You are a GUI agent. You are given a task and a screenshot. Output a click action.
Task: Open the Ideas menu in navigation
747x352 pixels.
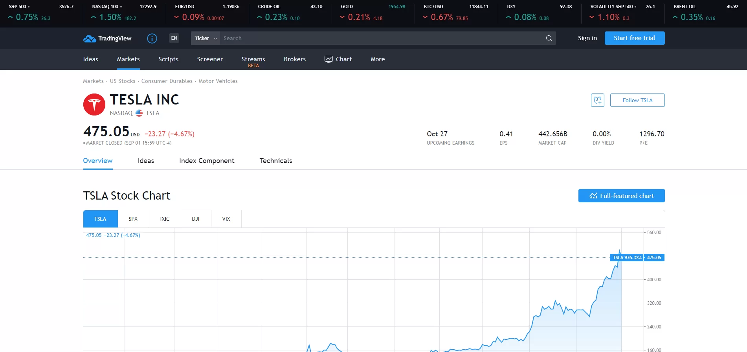tap(91, 59)
